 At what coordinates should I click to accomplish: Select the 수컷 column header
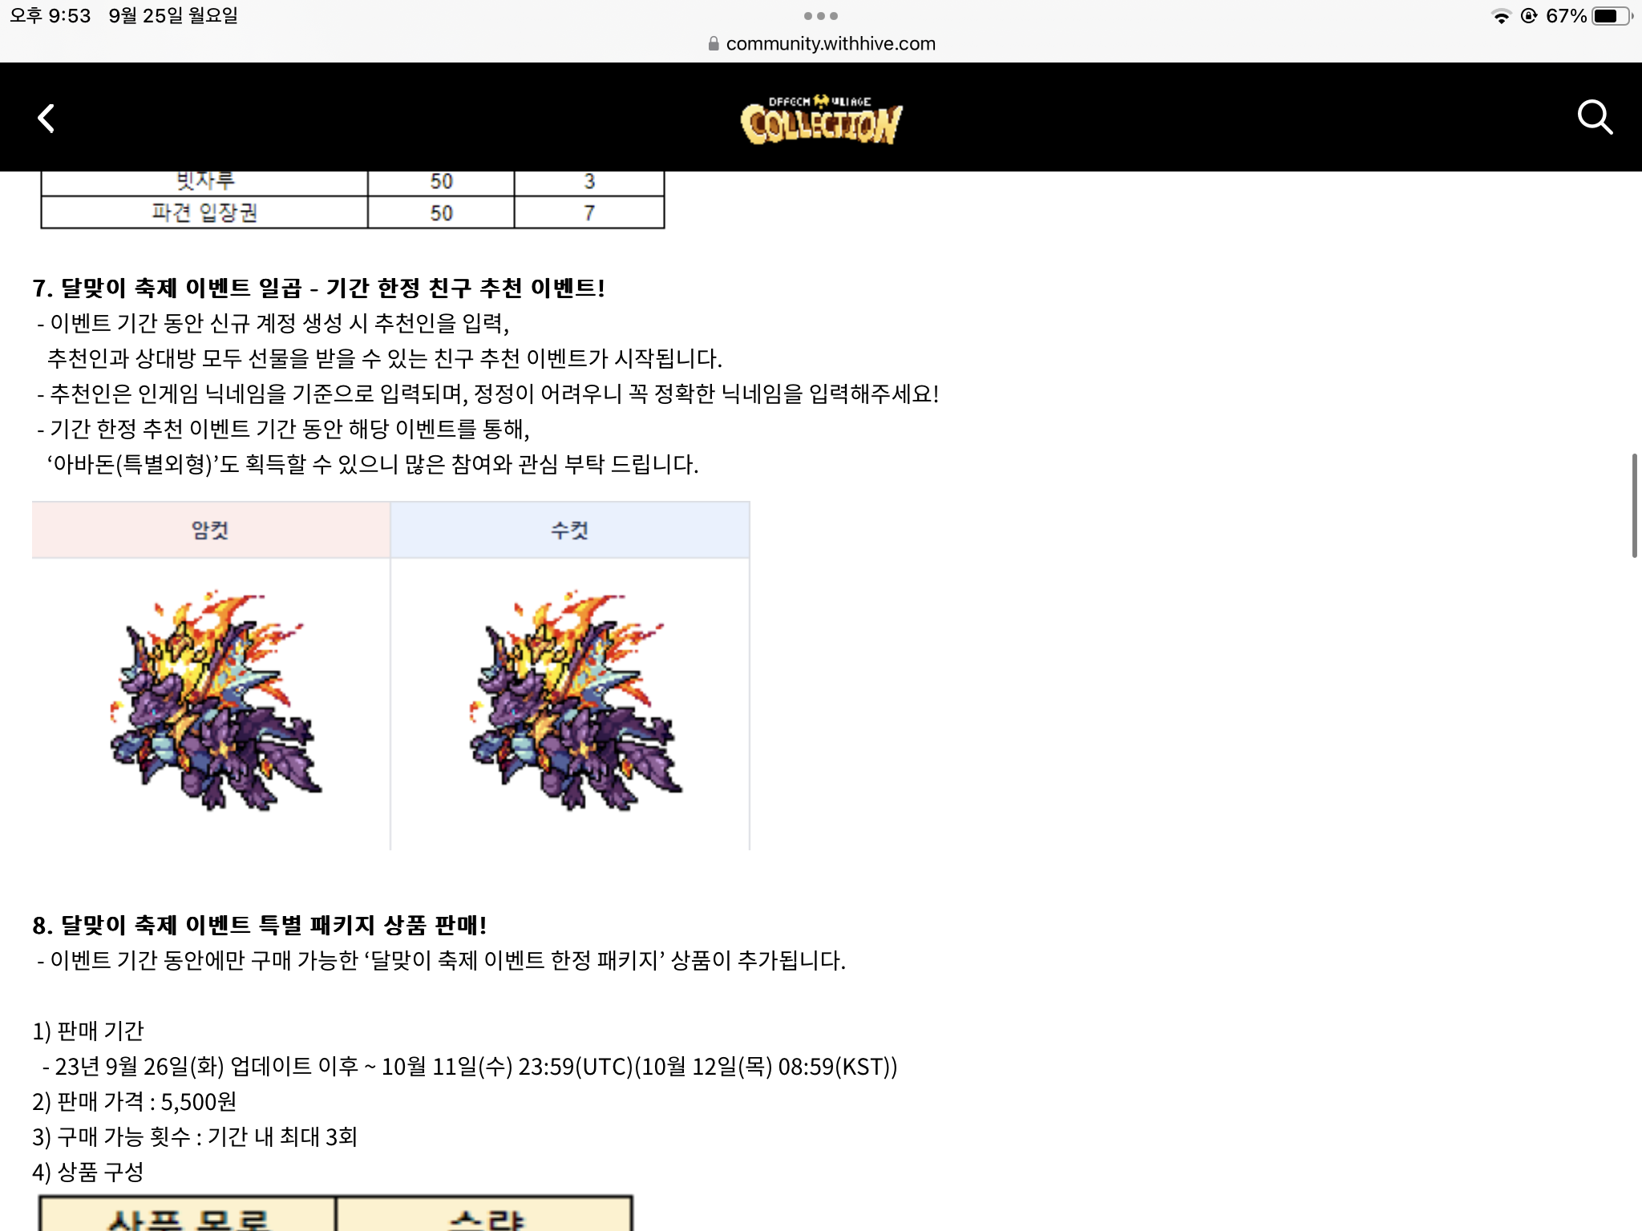tap(570, 530)
